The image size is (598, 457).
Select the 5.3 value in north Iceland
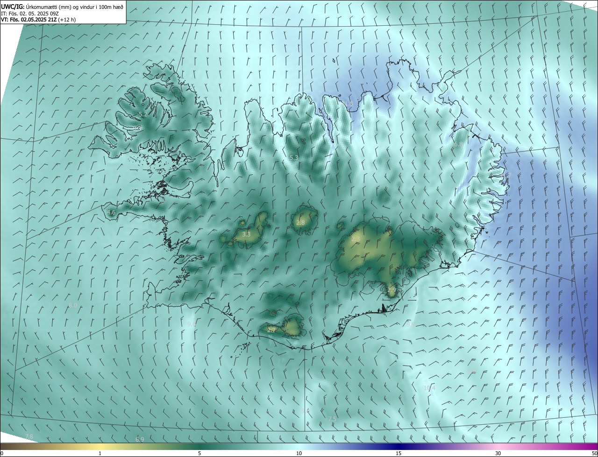pos(293,158)
